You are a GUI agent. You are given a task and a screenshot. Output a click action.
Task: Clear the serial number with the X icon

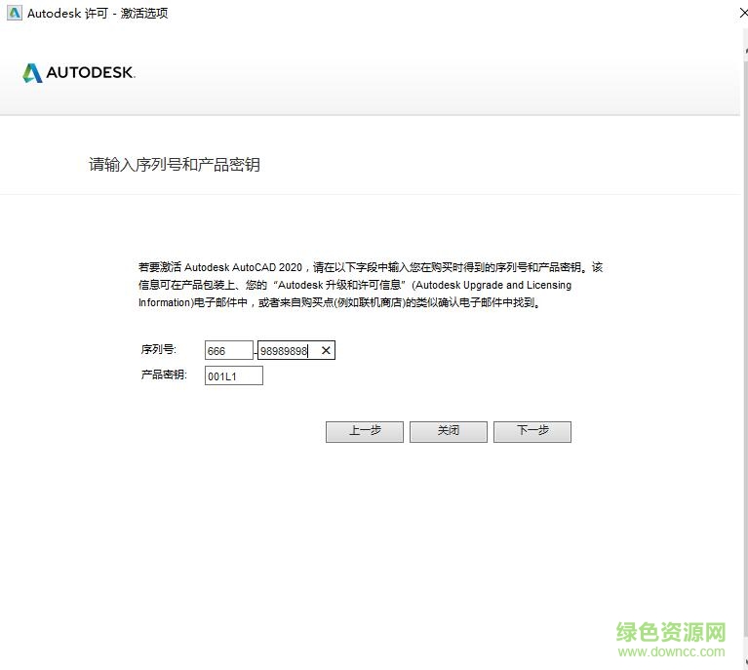326,351
